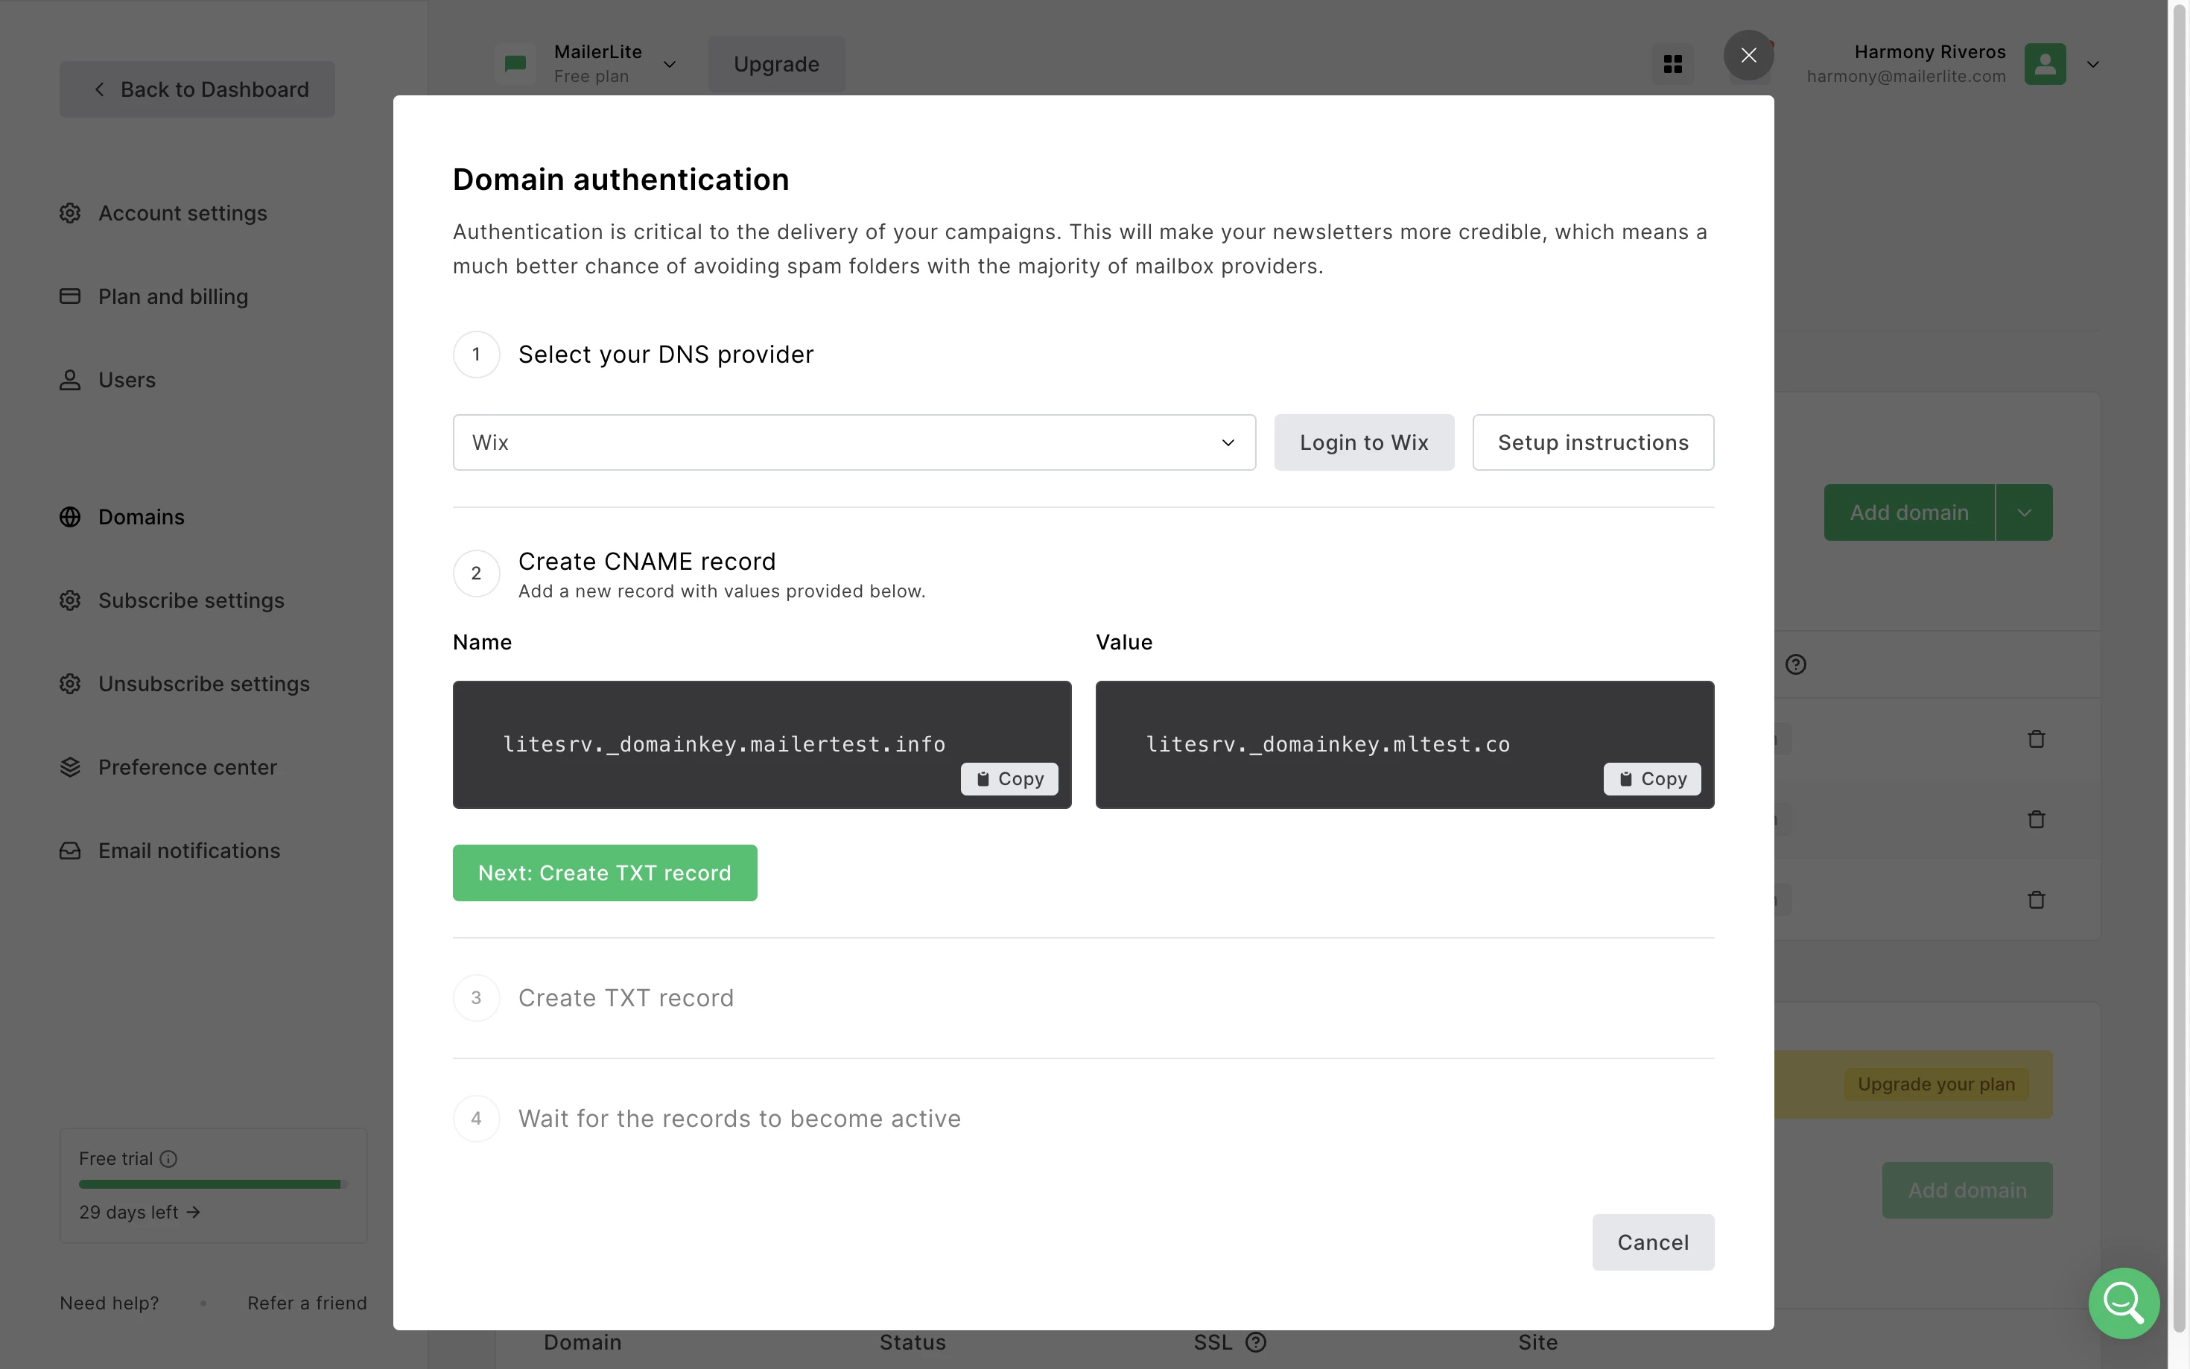Click Next: Create TXT record
The image size is (2190, 1369).
[x=604, y=873]
